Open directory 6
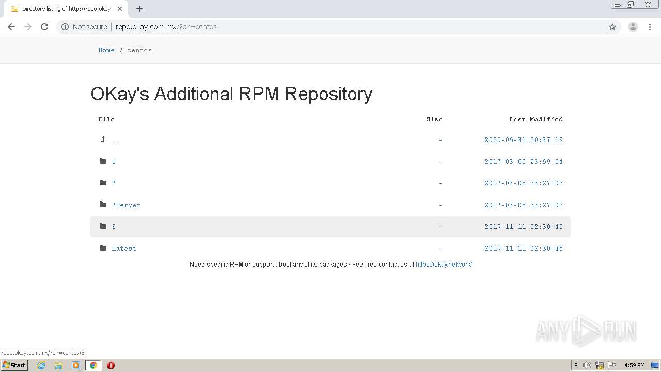Screen dimensions: 661x372 point(114,162)
